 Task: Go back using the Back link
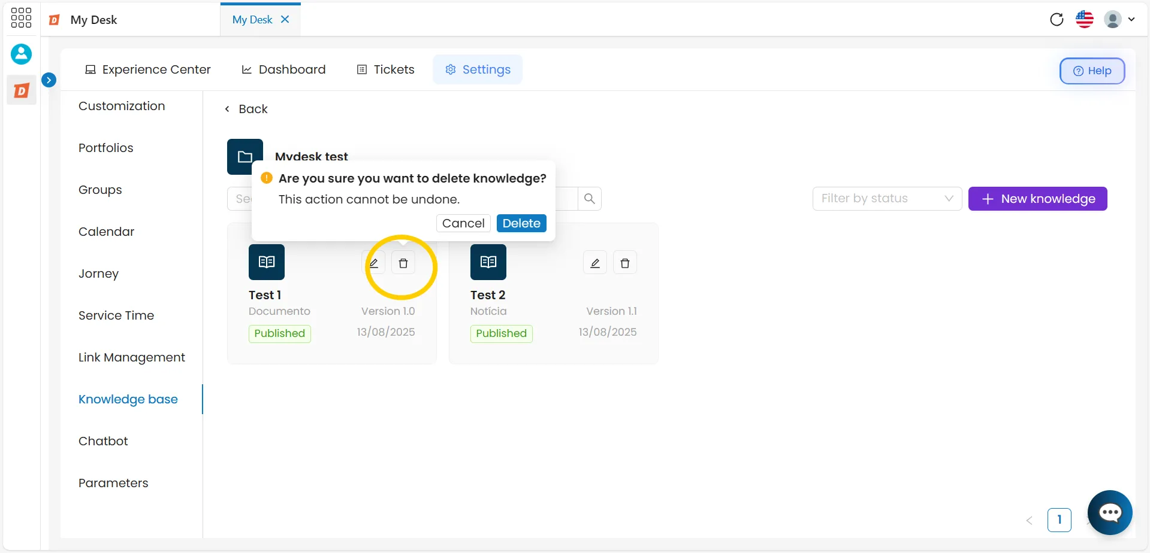246,109
